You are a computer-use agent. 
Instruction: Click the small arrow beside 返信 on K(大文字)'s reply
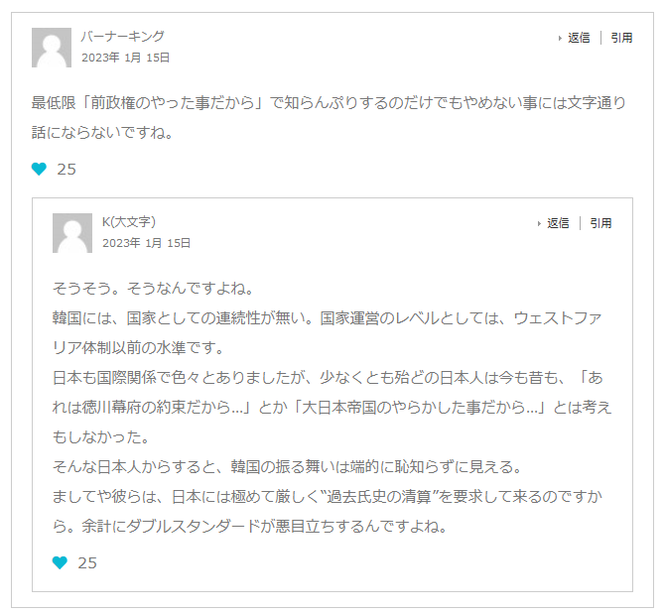(x=540, y=224)
